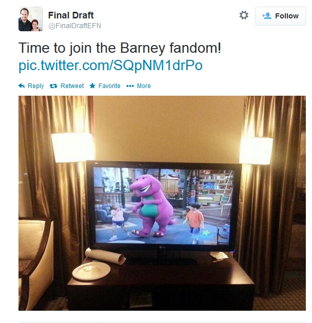Click the purple Barney on the TV screen
The height and width of the screenshot is (323, 312).
(152, 205)
